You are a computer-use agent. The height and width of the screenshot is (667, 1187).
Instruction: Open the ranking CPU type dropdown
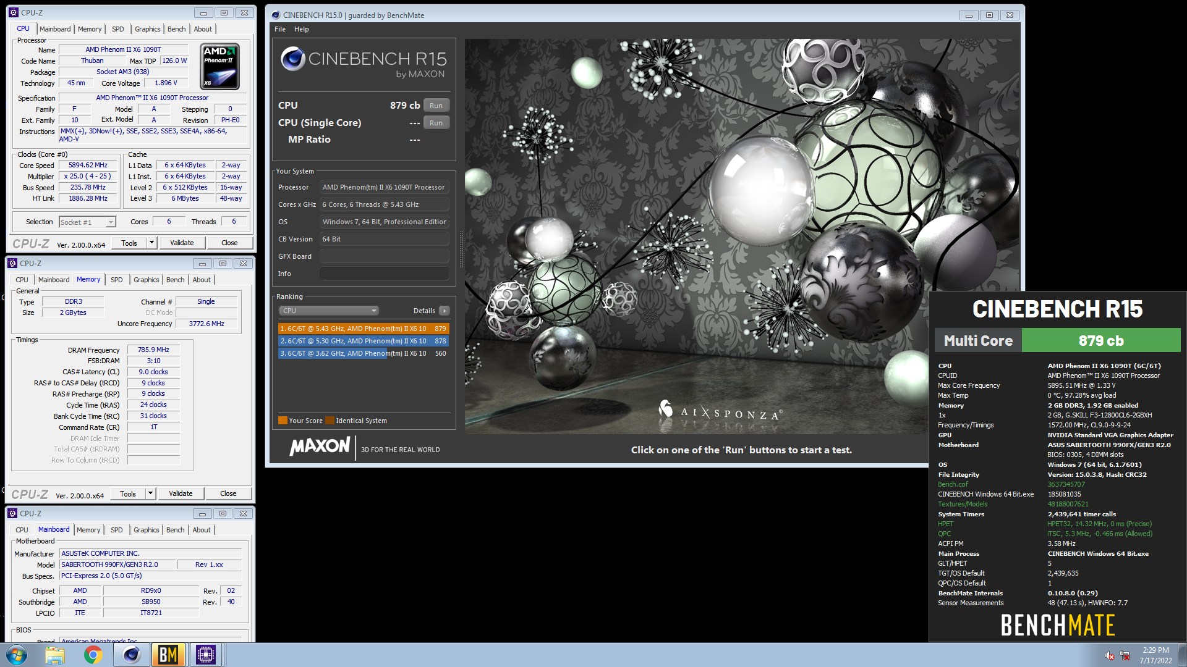328,311
